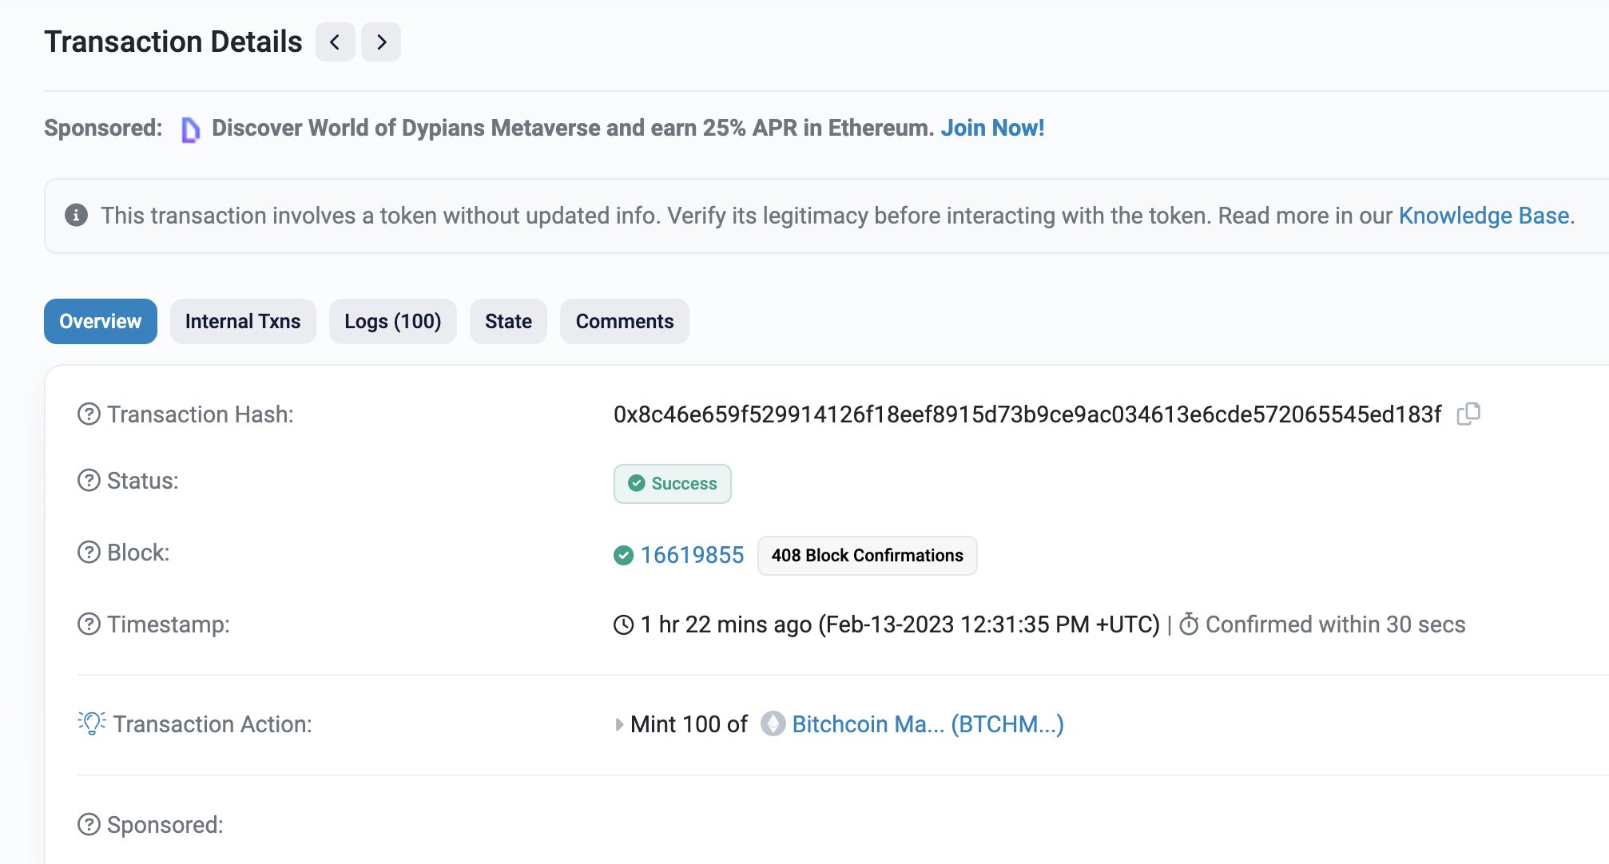Screen dimensions: 1609x864
Task: Open the Knowledge Base link
Action: coord(1484,216)
